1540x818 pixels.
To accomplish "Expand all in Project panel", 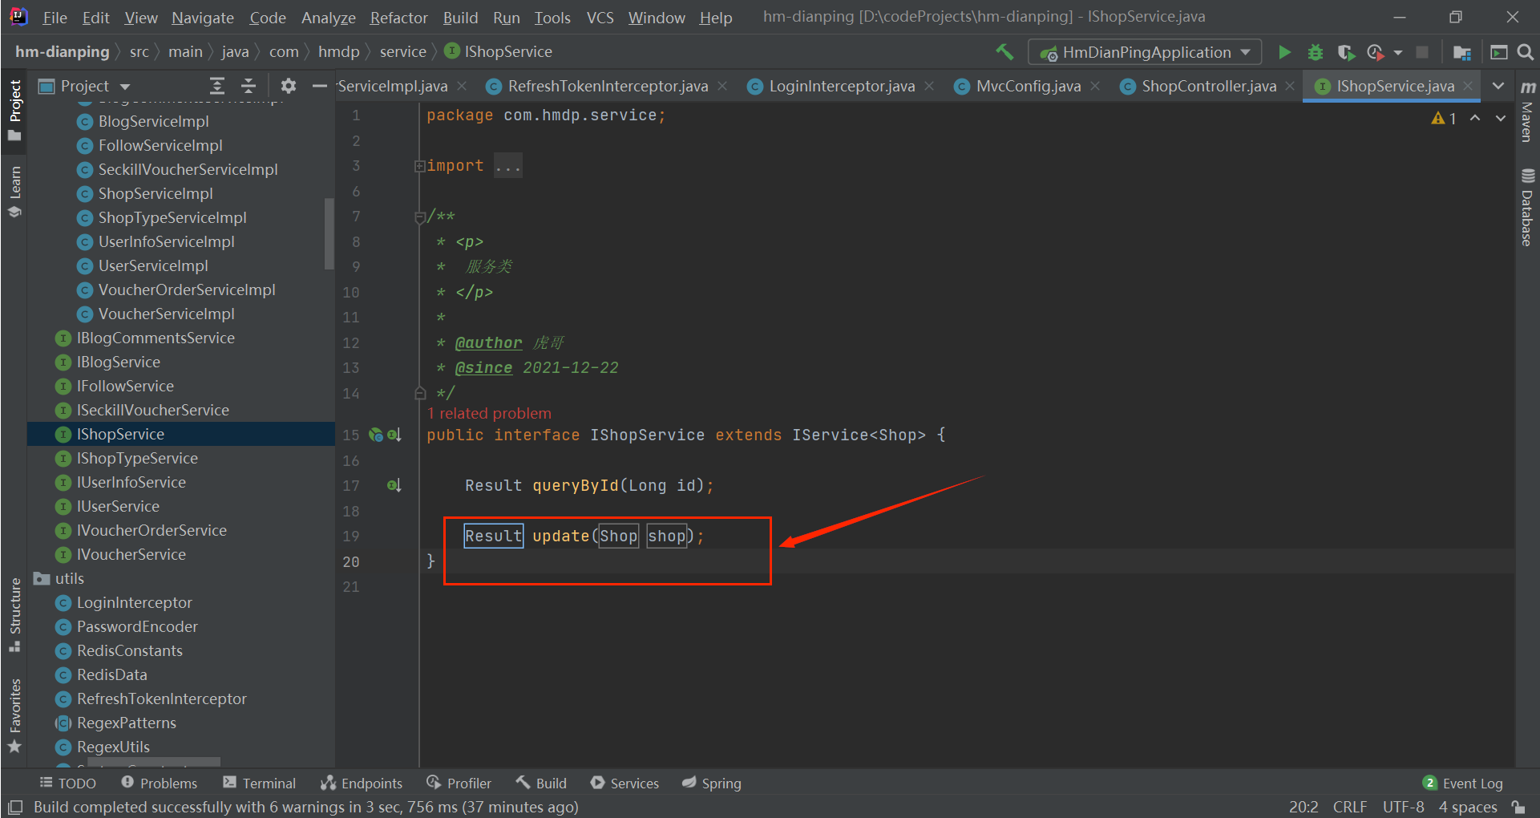I will tap(216, 86).
